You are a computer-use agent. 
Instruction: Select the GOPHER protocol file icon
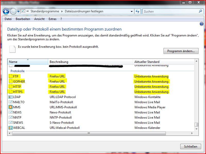click(11, 81)
